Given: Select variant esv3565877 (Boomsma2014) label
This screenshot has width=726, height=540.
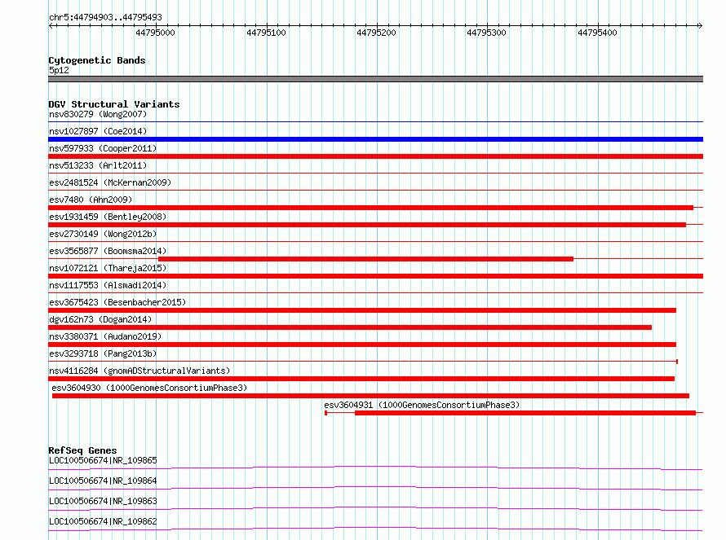Looking at the screenshot, I should pos(108,251).
